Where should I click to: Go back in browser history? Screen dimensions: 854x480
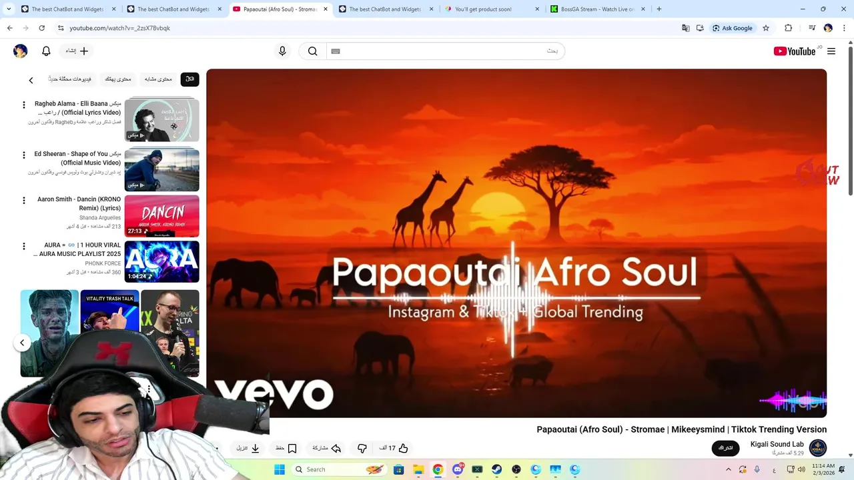coord(9,28)
